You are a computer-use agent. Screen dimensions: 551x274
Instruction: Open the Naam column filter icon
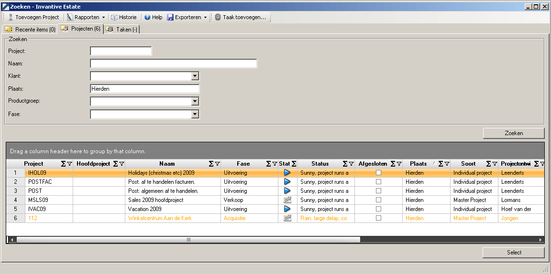(x=217, y=164)
